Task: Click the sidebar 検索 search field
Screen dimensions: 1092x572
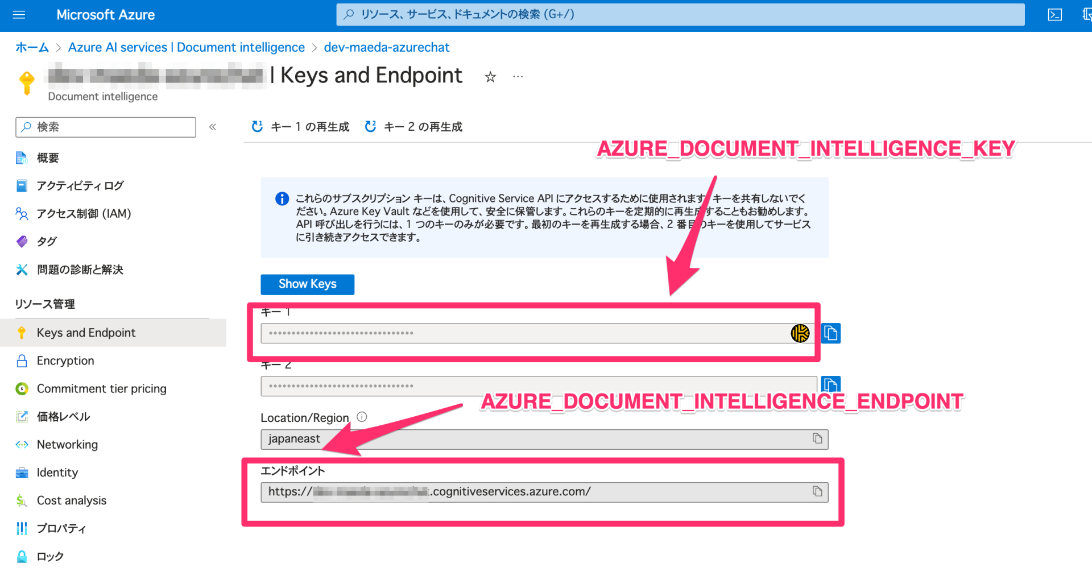Action: 105,127
